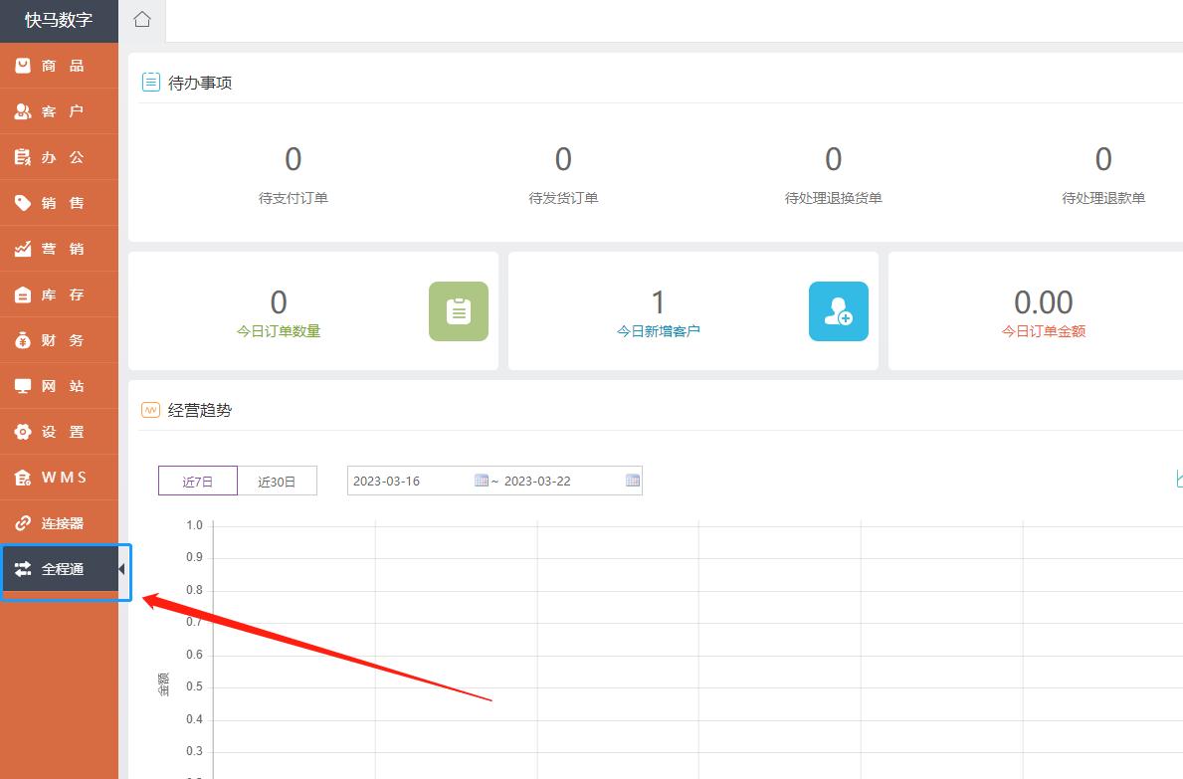This screenshot has height=779, width=1183.
Task: Click the 商品 shopping bag icon
Action: point(24,66)
